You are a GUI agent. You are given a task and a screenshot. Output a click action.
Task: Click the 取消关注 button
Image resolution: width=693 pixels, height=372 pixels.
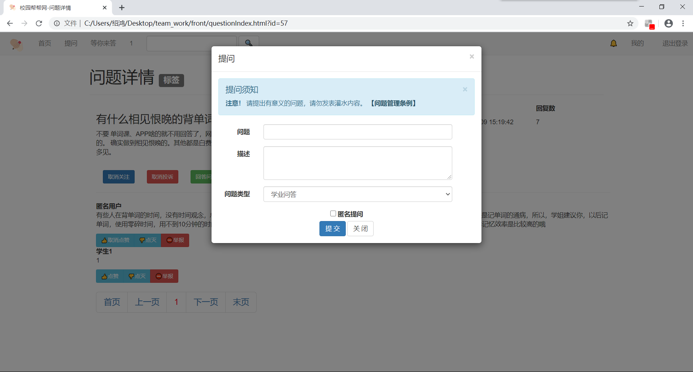pyautogui.click(x=119, y=177)
